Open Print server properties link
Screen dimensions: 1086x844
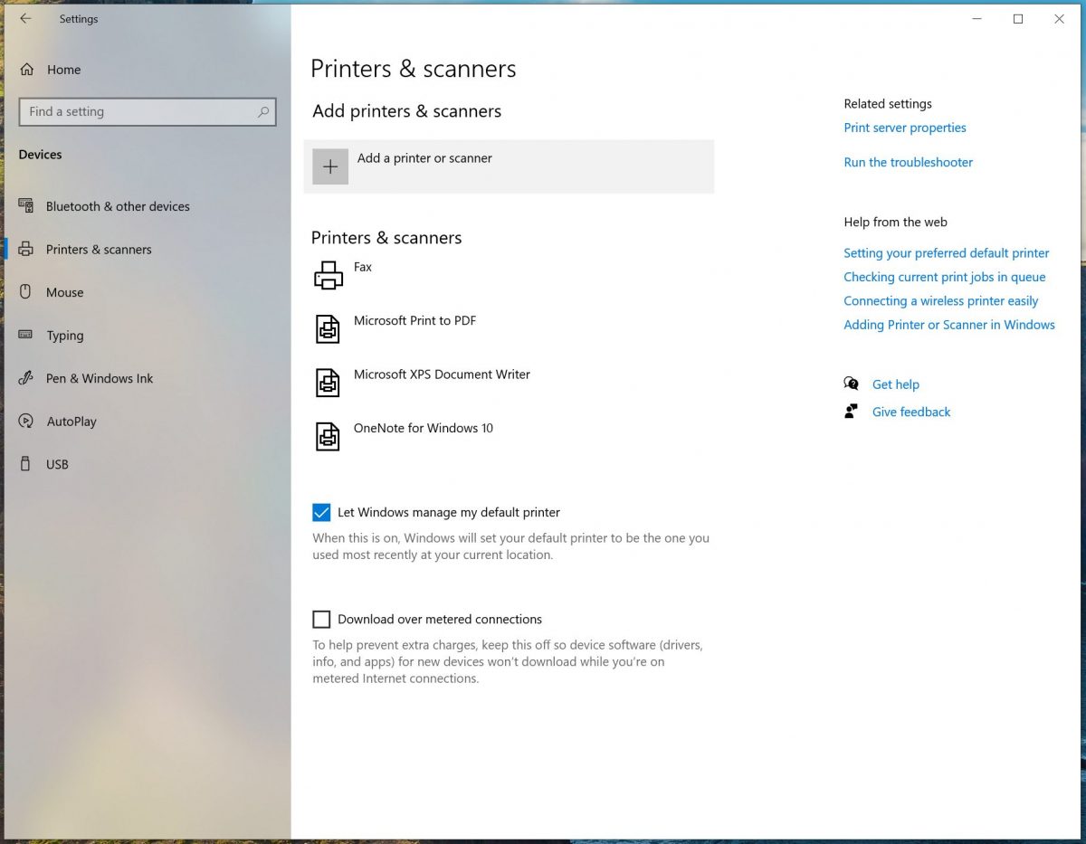pyautogui.click(x=905, y=128)
